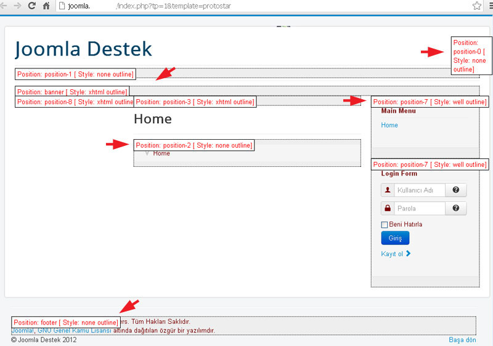Image resolution: width=493 pixels, height=346 pixels.
Task: Click the © Joomla Destek 2012 text
Action: pos(44,340)
